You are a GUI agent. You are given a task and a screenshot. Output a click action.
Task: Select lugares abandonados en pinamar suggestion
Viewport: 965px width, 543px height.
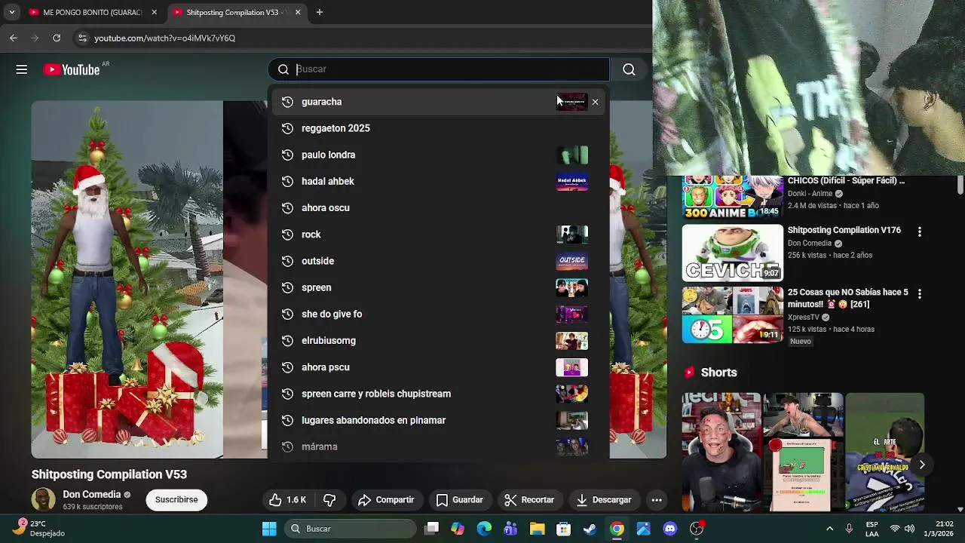[x=438, y=420]
